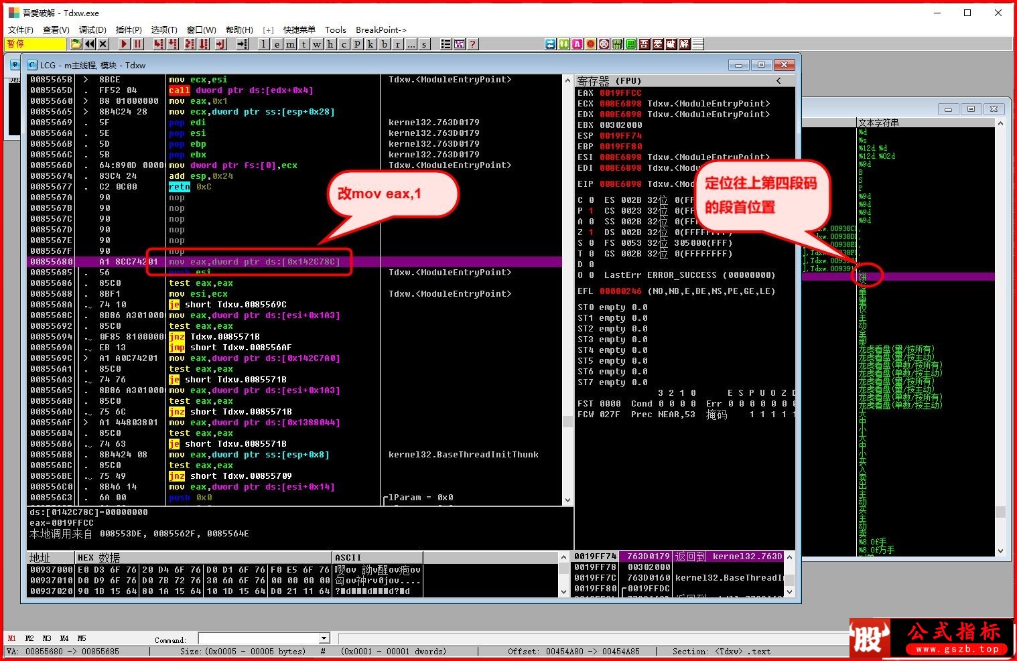1017x661 pixels.
Task: Open Handles with the 'h' button
Action: click(x=330, y=44)
